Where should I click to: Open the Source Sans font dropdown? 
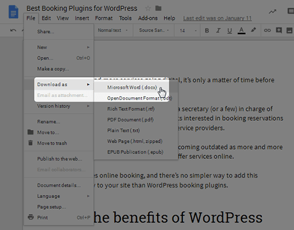[154, 30]
